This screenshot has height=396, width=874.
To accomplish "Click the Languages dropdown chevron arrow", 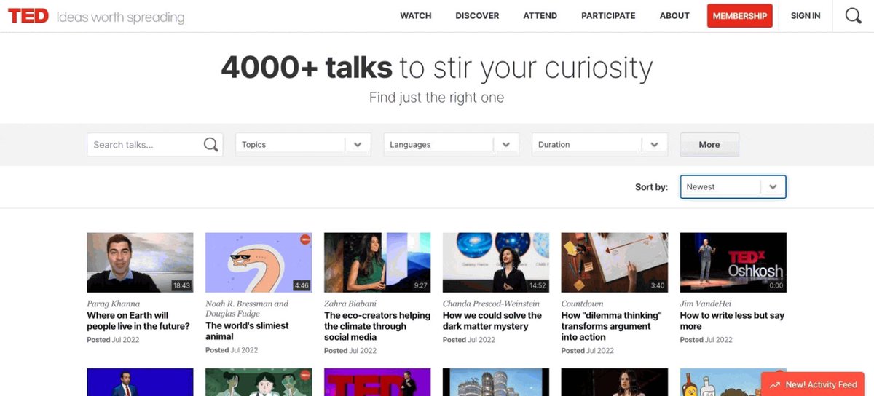I will coord(506,145).
